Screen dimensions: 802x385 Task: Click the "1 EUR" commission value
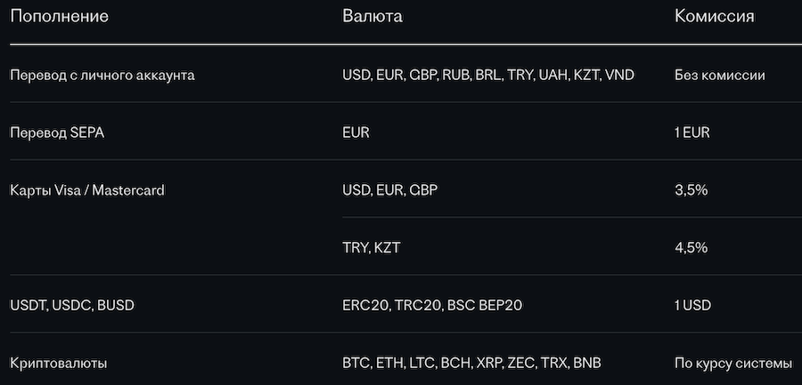(x=692, y=132)
